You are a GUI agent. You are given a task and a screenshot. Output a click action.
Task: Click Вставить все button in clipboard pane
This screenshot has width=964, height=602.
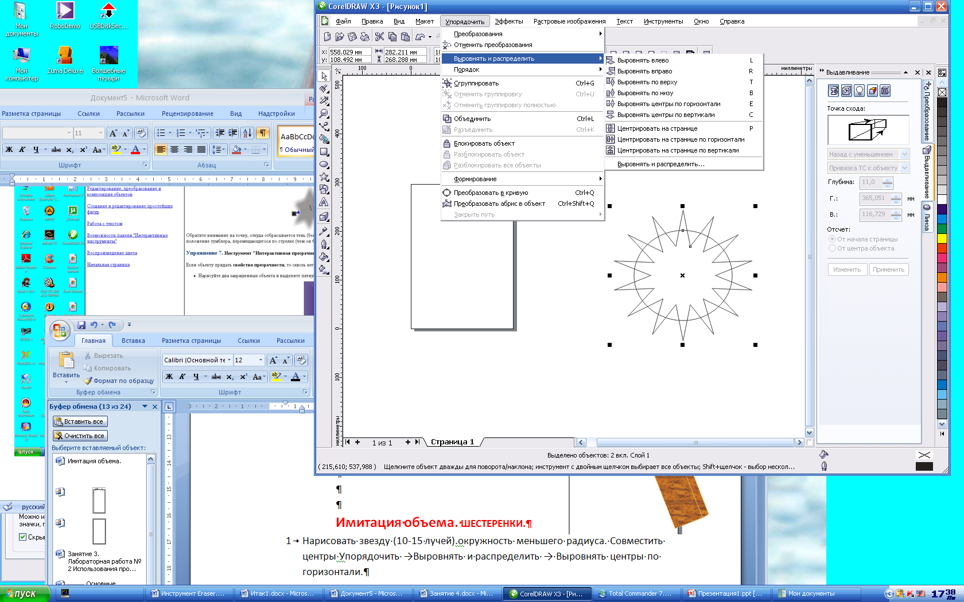pos(80,421)
